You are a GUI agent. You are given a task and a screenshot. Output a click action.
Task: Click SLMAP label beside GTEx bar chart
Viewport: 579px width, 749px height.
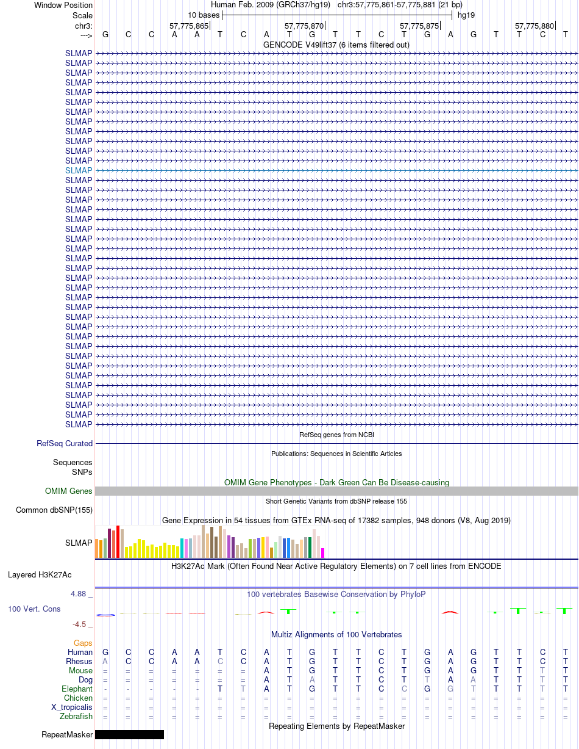(79, 543)
